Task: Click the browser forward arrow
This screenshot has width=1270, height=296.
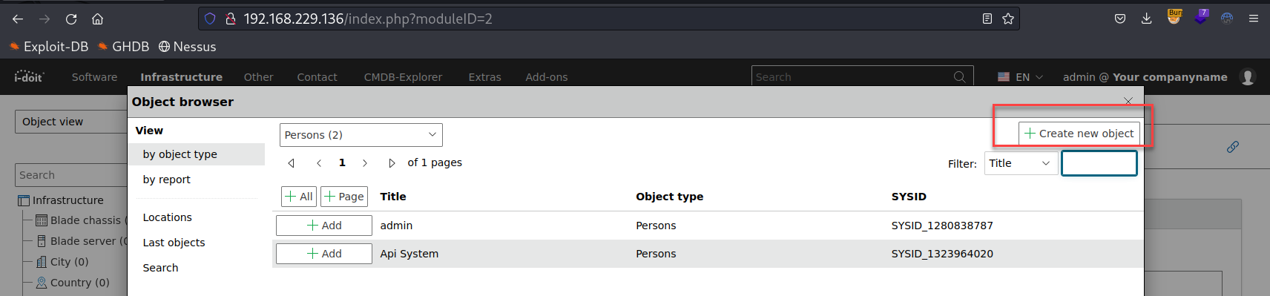Action: [45, 19]
